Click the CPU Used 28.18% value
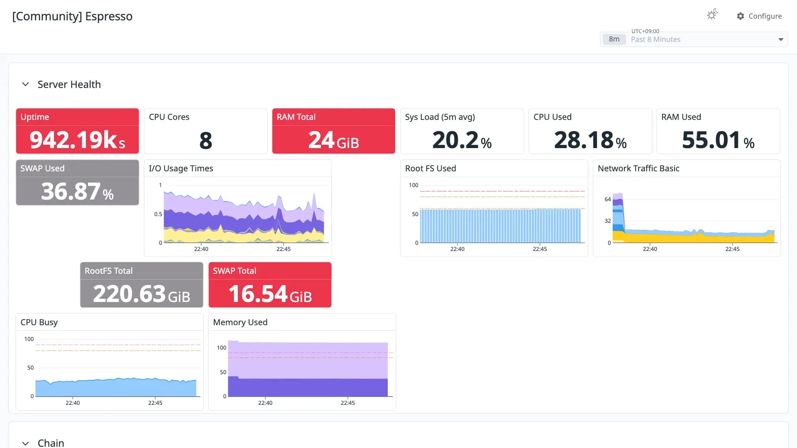The image size is (797, 448). click(x=590, y=140)
